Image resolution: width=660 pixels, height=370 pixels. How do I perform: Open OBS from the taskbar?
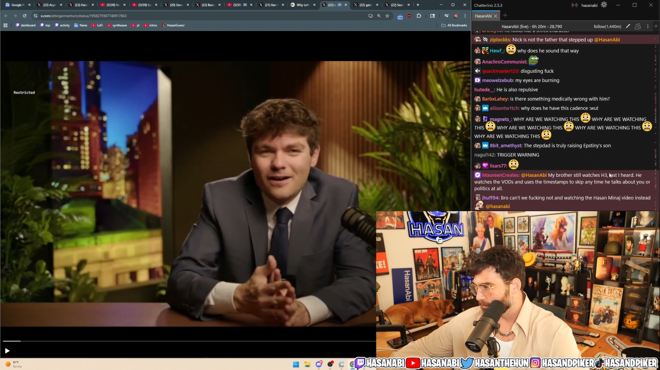coord(330,364)
